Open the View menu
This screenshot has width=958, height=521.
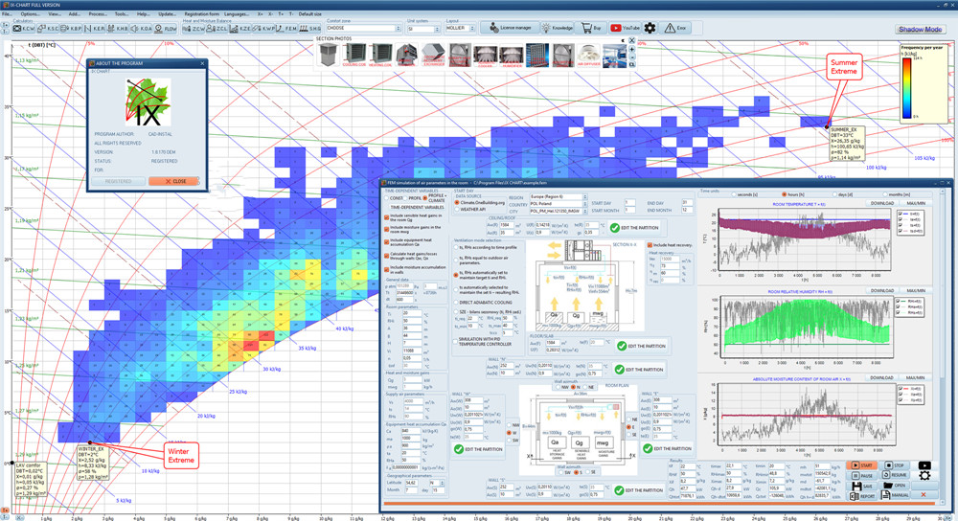tap(55, 14)
